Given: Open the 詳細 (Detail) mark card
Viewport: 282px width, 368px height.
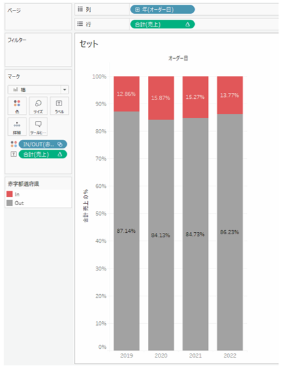Looking at the screenshot, I should 17,127.
